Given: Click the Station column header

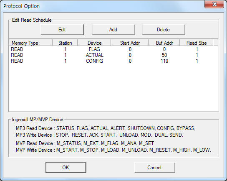Looking at the screenshot, I should pyautogui.click(x=65, y=43).
